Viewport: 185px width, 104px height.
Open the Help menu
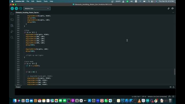[51, 1]
